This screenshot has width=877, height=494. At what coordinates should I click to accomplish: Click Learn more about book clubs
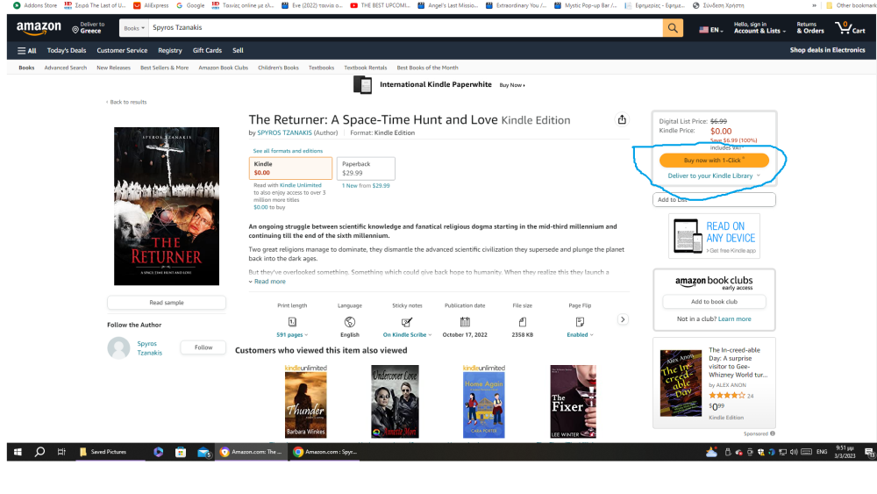tap(734, 319)
